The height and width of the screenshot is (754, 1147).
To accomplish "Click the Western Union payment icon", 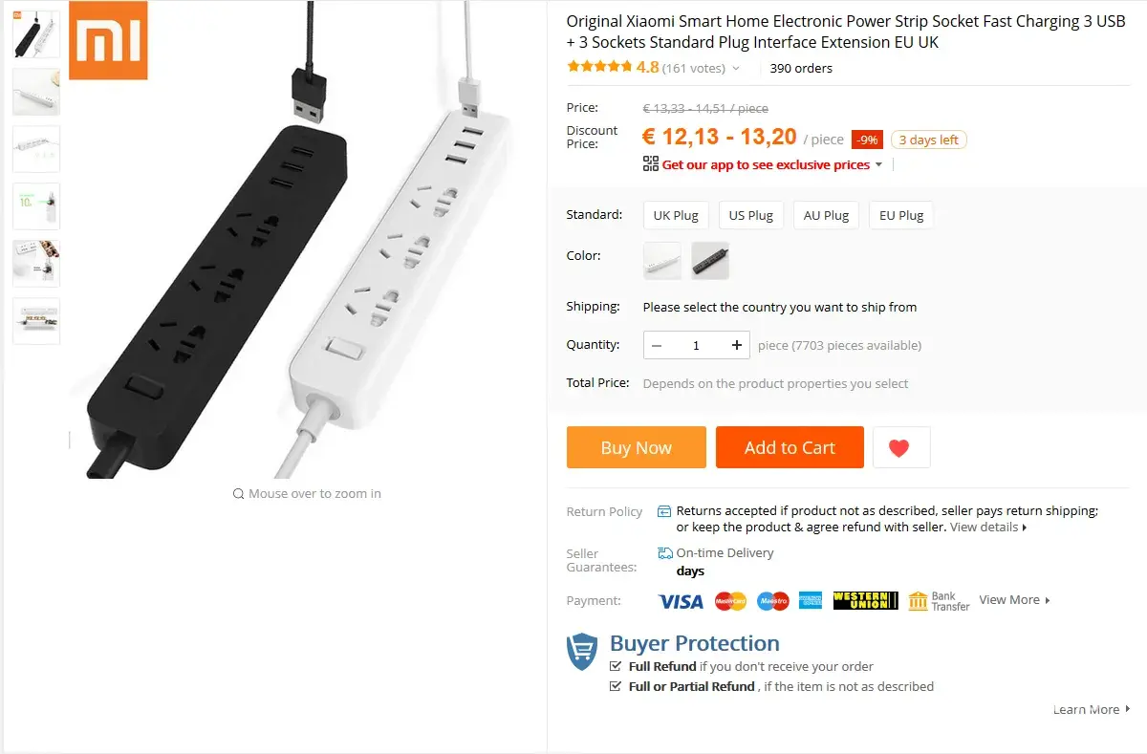I will [865, 600].
